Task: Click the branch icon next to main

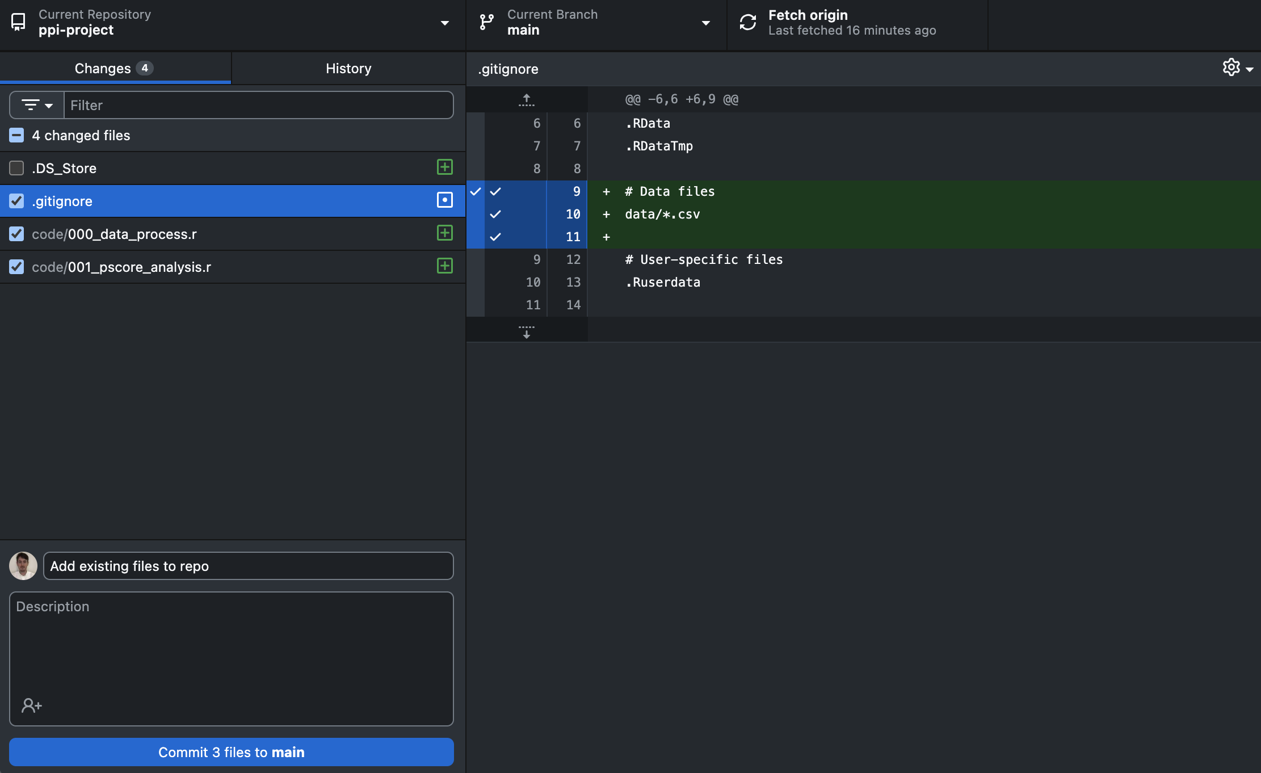Action: [486, 23]
